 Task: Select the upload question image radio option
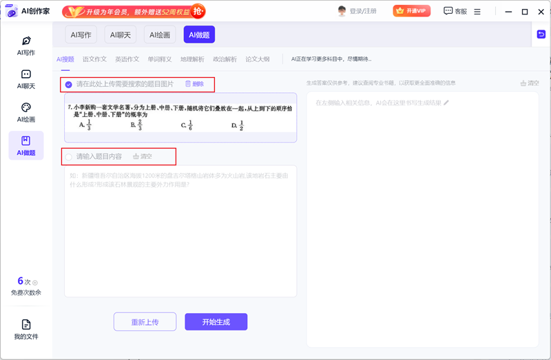tap(68, 84)
